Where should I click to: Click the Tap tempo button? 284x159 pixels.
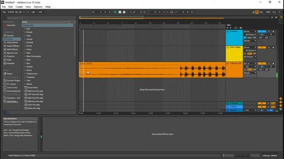point(4,12)
